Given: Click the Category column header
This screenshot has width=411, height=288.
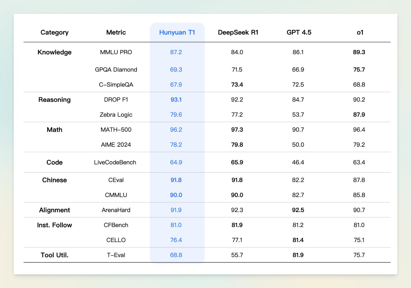Looking at the screenshot, I should [54, 32].
